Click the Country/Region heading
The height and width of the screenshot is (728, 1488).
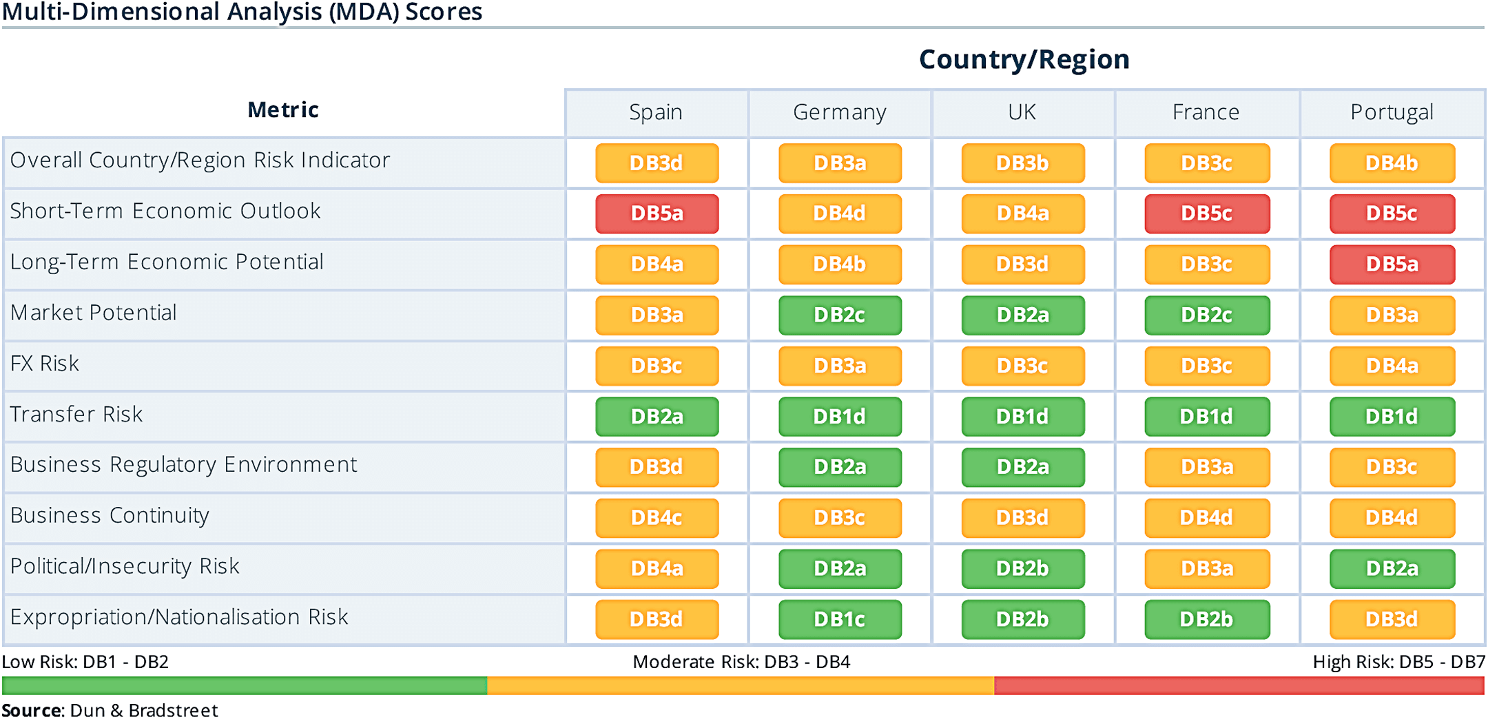[1024, 60]
